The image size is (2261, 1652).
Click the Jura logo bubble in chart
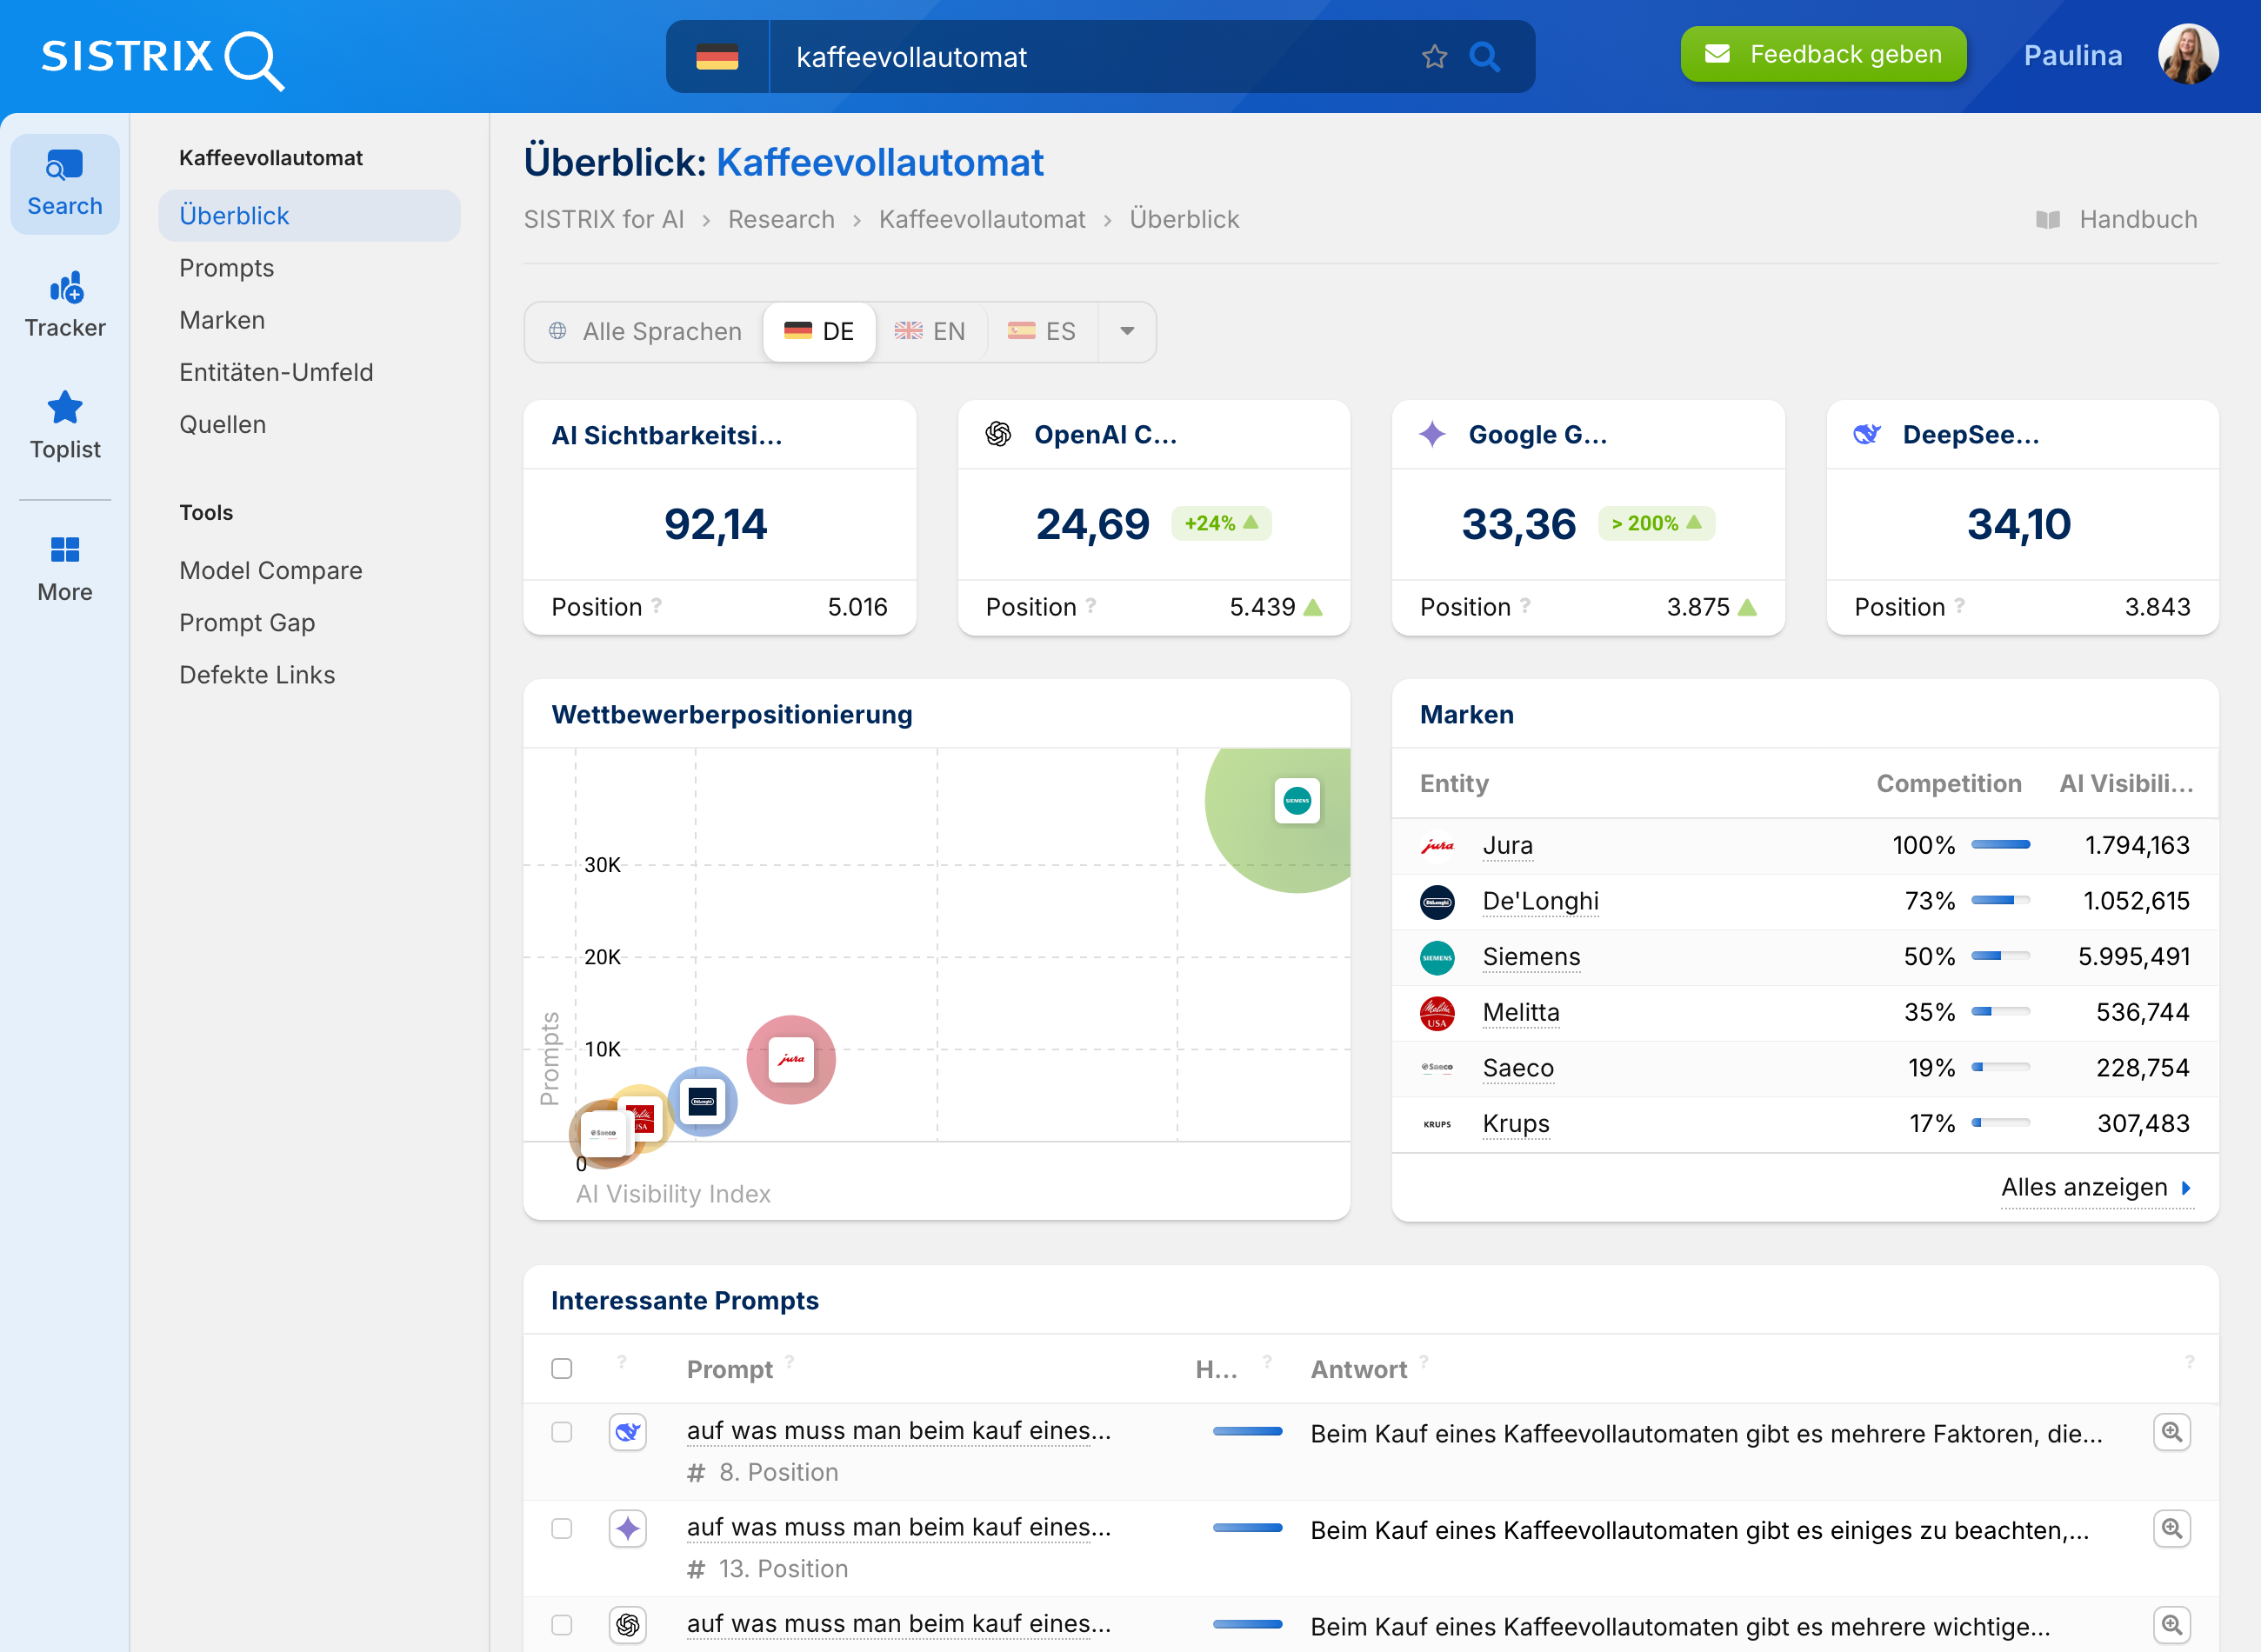(791, 1060)
